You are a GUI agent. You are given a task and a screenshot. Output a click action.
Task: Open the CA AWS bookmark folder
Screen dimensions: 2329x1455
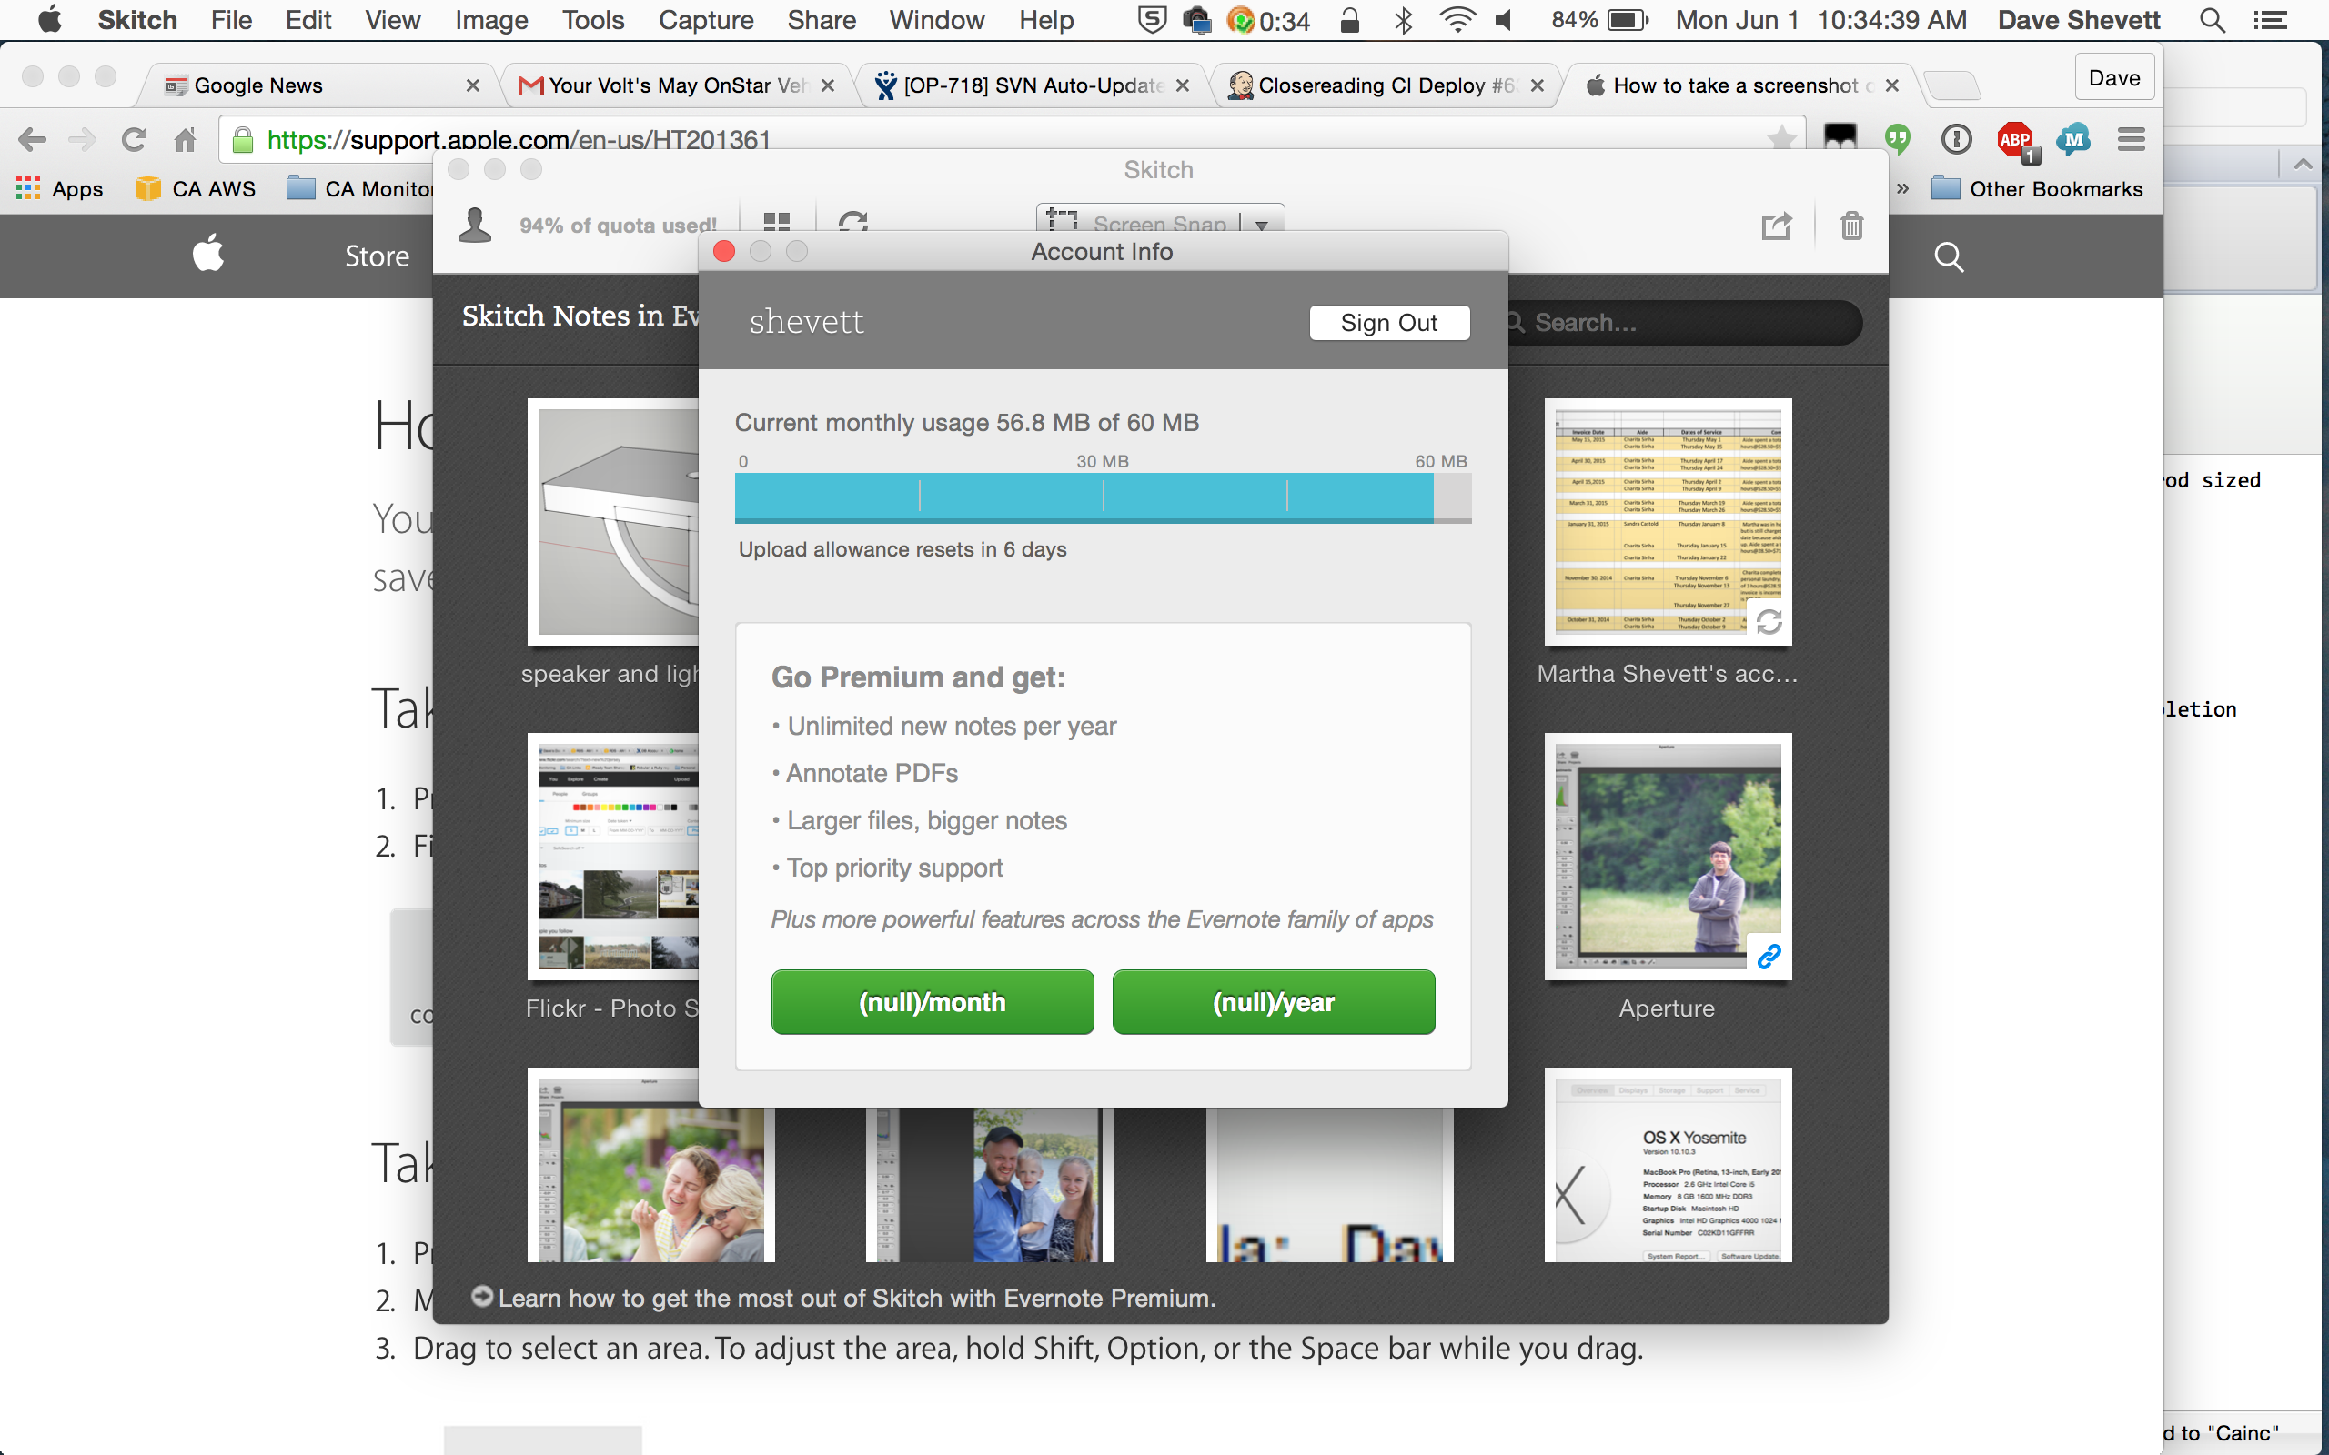[197, 188]
